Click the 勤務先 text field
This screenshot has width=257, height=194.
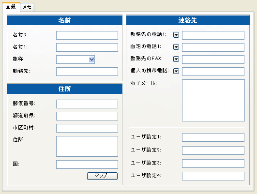point(87,72)
